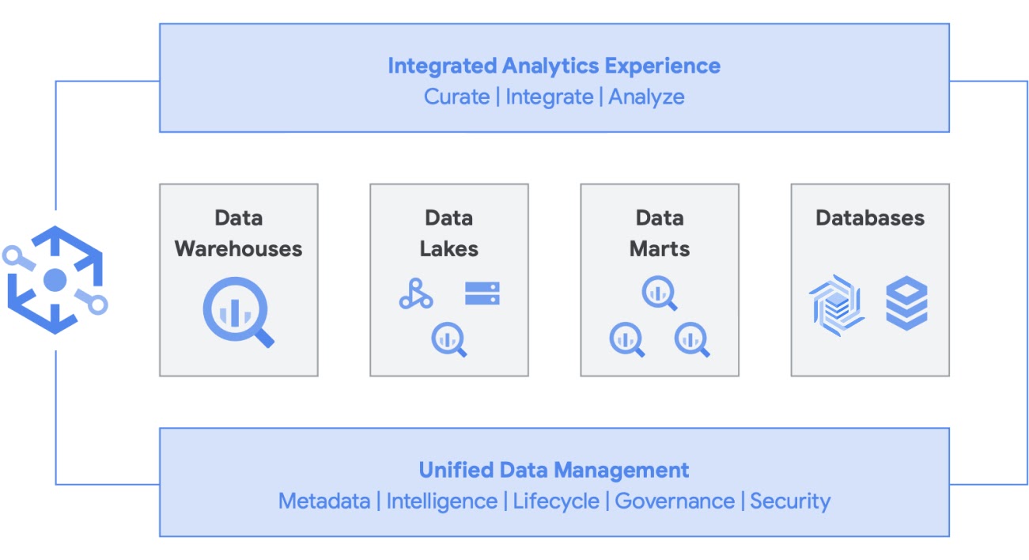1029x560 pixels.
Task: Click the Integrated Analytics Experience heading
Action: point(554,66)
